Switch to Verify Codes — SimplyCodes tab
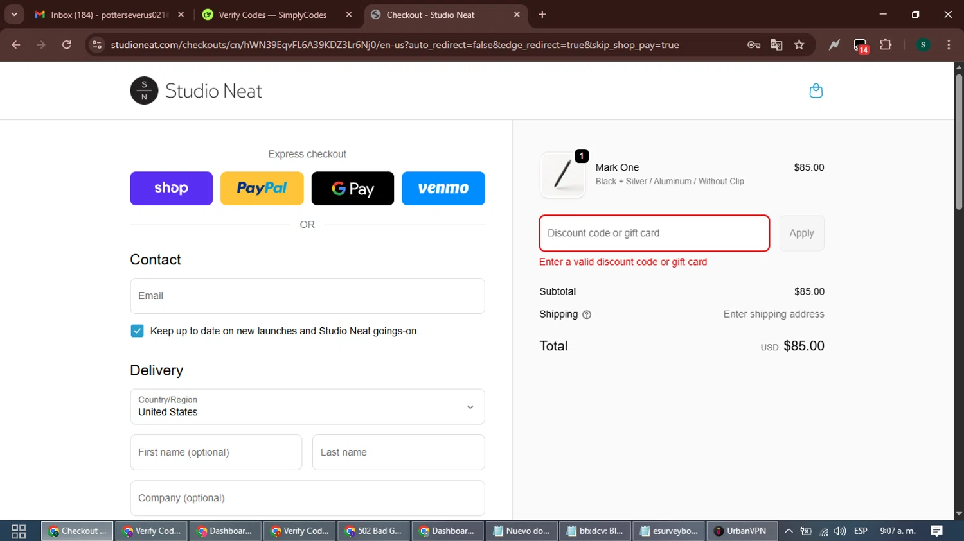964x541 pixels. (272, 15)
